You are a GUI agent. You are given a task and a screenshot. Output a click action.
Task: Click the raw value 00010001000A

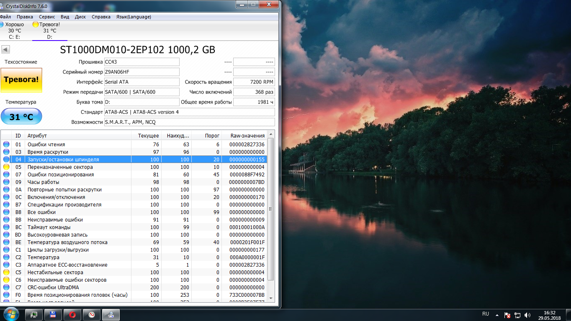[x=247, y=227]
